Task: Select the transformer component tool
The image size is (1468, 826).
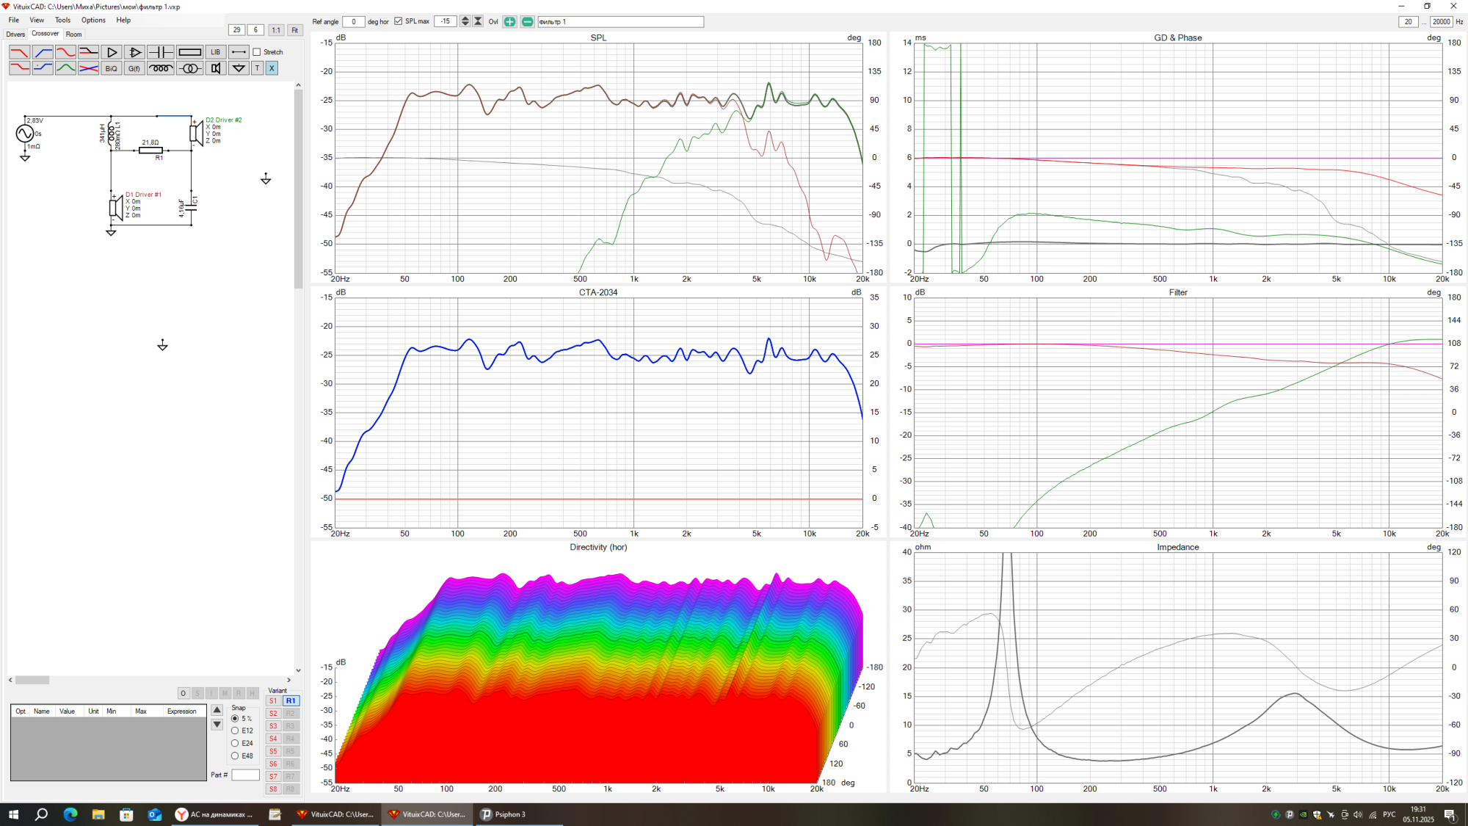Action: 189,68
